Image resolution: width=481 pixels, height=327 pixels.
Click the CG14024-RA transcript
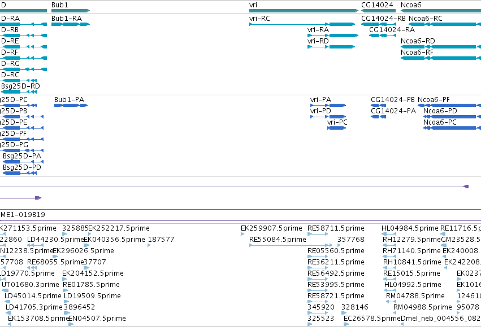(383, 36)
